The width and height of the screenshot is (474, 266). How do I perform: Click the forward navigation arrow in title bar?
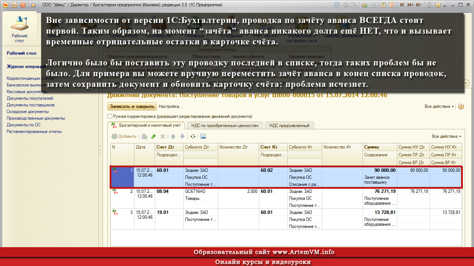tap(23, 5)
